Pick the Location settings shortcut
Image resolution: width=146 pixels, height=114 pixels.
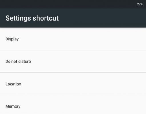(73, 84)
